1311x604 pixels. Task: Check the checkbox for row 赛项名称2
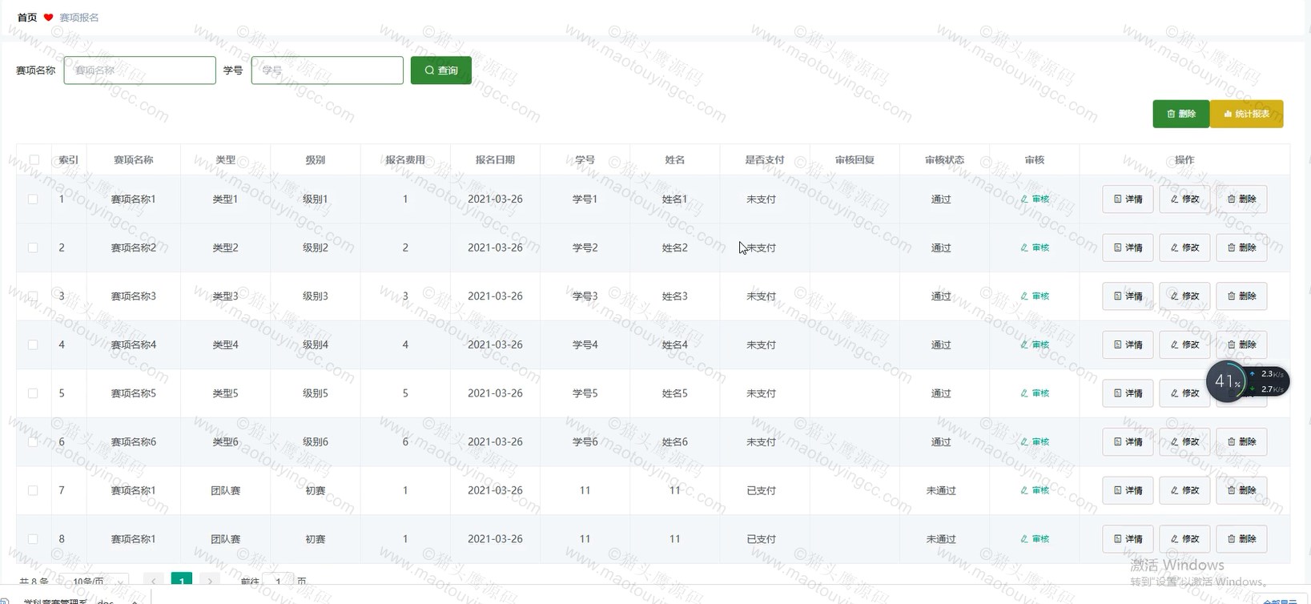[x=33, y=248]
